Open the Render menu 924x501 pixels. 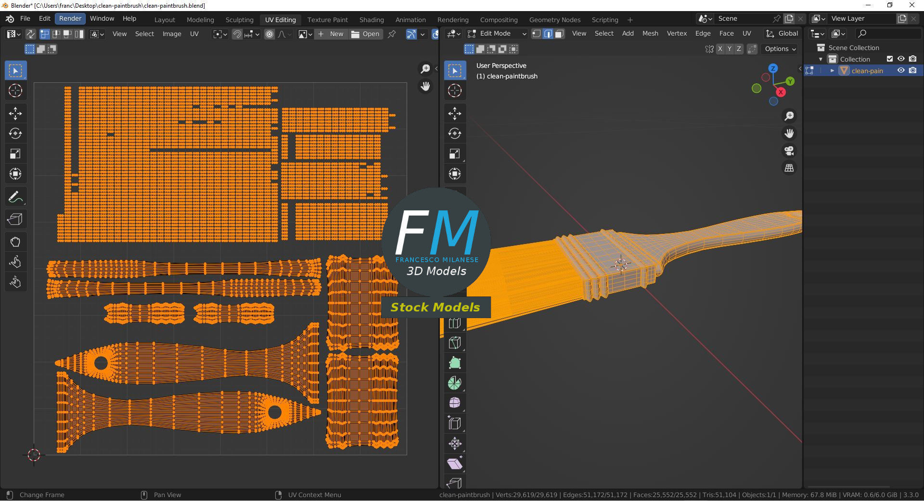70,18
